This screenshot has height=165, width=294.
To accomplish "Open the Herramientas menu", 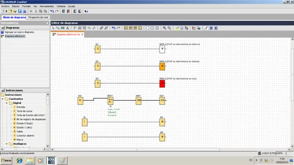I will [47, 6].
